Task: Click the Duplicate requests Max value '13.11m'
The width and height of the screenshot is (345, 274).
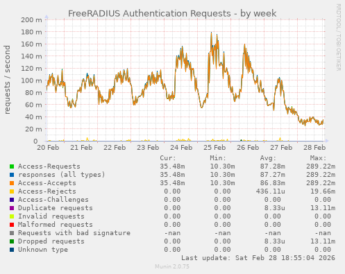Action: 323,208
